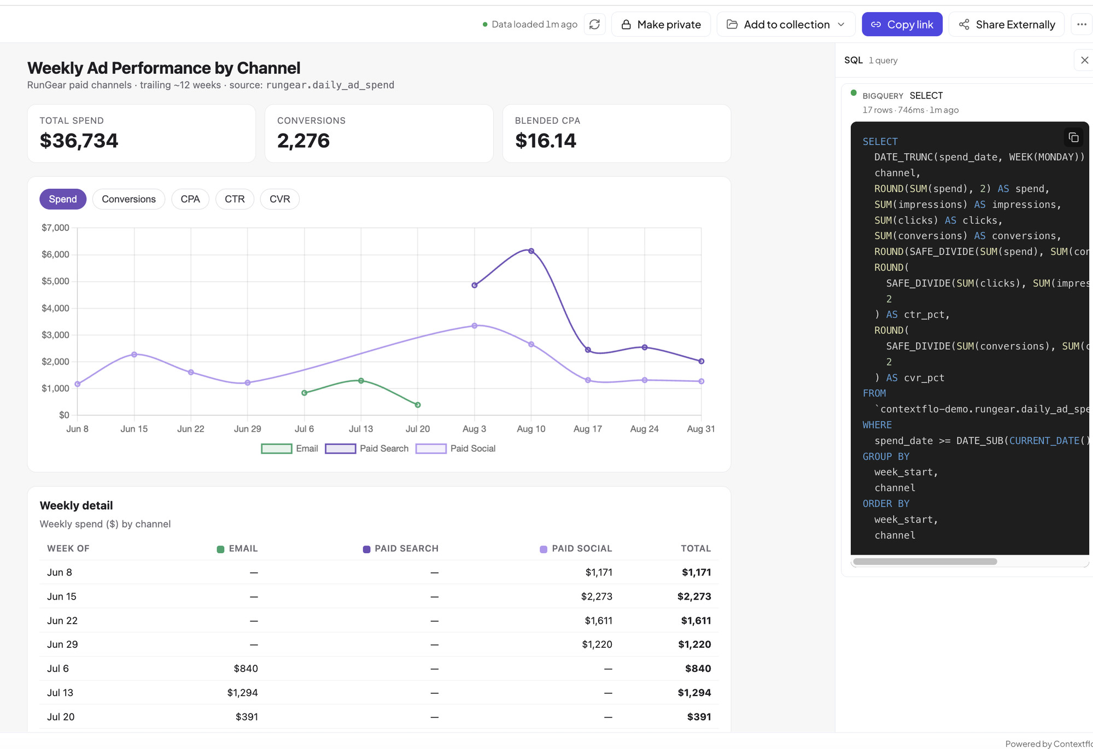Click the lock icon on Make private
Screen dimensions: 1093x749
click(x=626, y=25)
